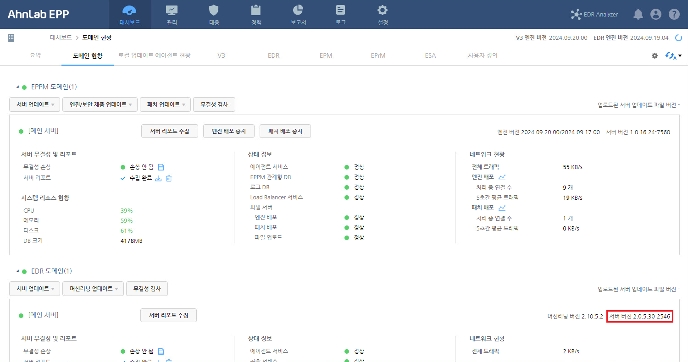Click EPPM 서버 리포트 수집 button

click(x=169, y=131)
